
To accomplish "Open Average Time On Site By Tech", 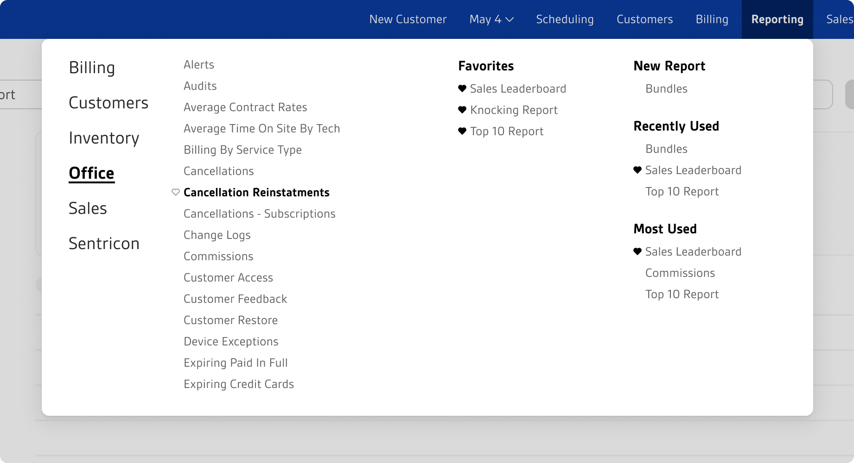I will click(x=262, y=128).
